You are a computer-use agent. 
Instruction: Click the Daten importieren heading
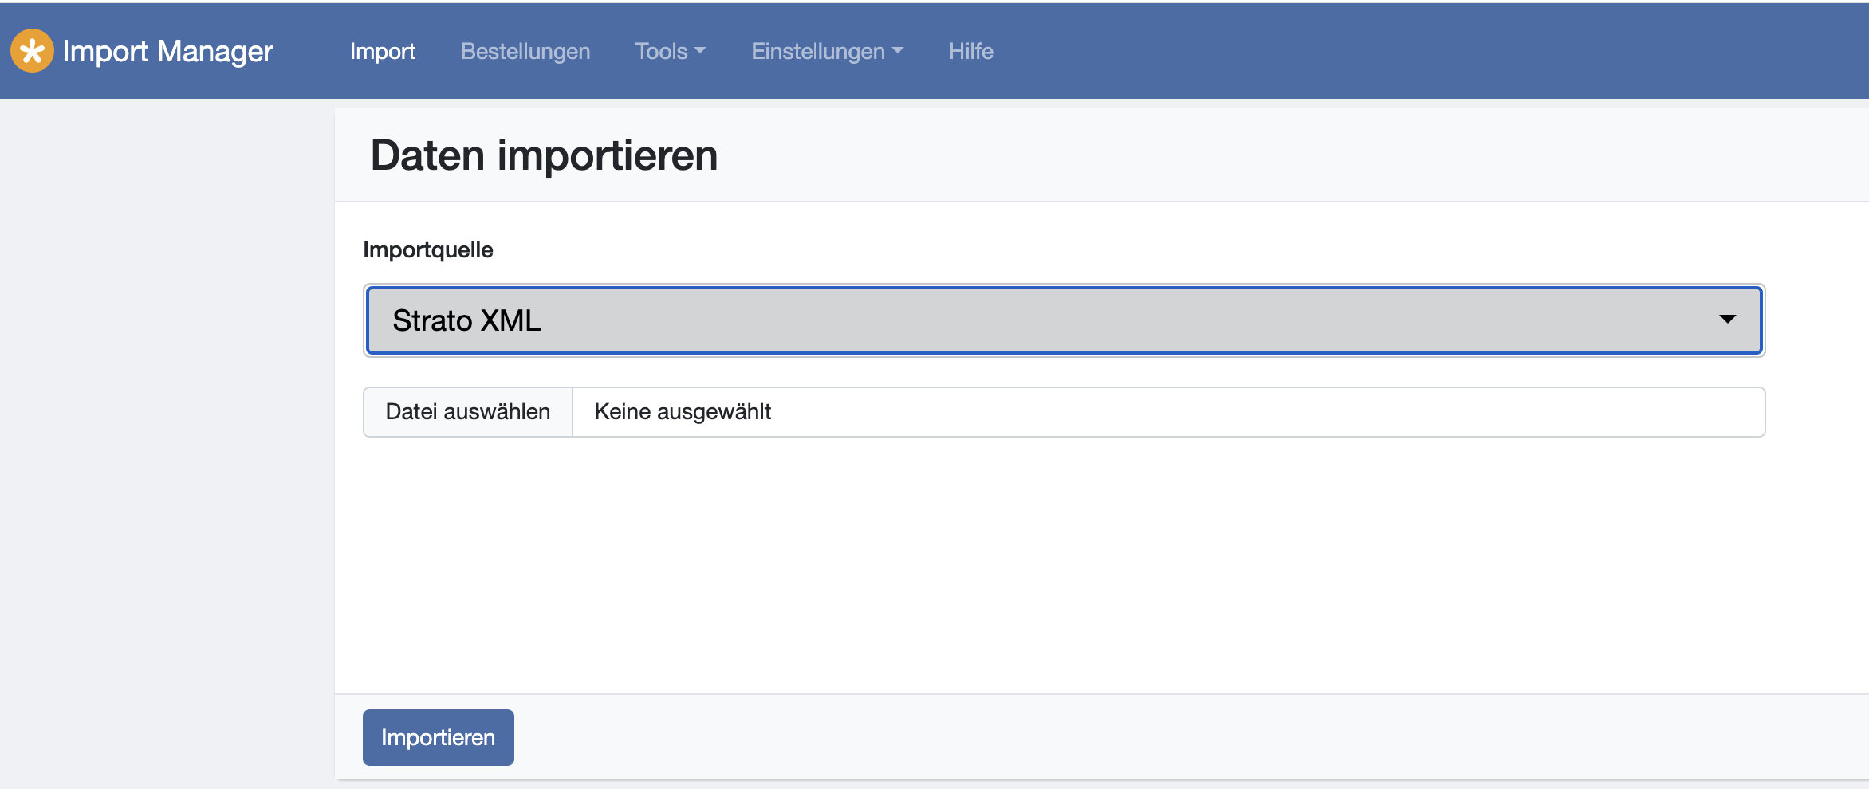(544, 155)
